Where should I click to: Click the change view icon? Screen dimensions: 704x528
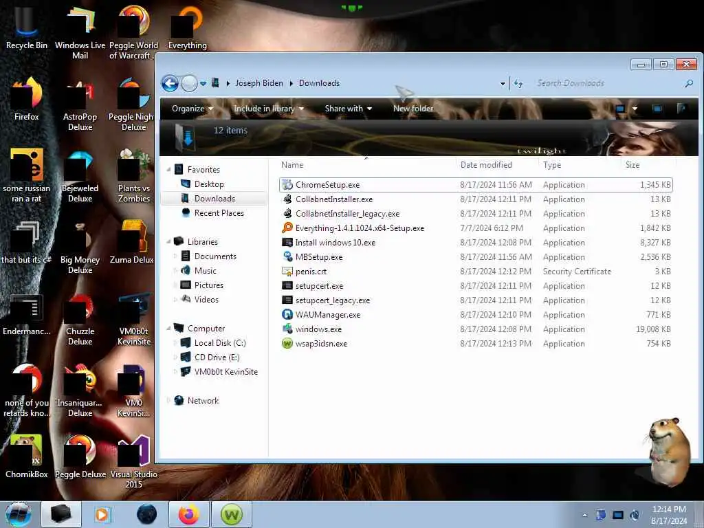point(621,109)
